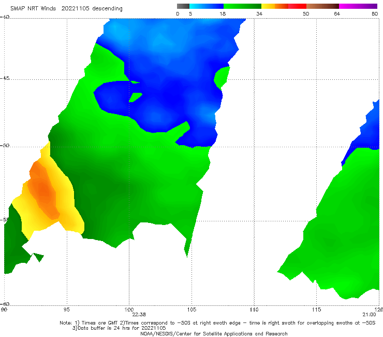Click the blue wind area in the right-hand swath
383x337 pixels.
coord(366,132)
